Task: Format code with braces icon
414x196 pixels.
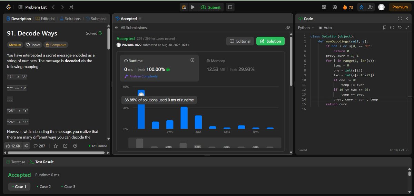Action: click(x=392, y=28)
